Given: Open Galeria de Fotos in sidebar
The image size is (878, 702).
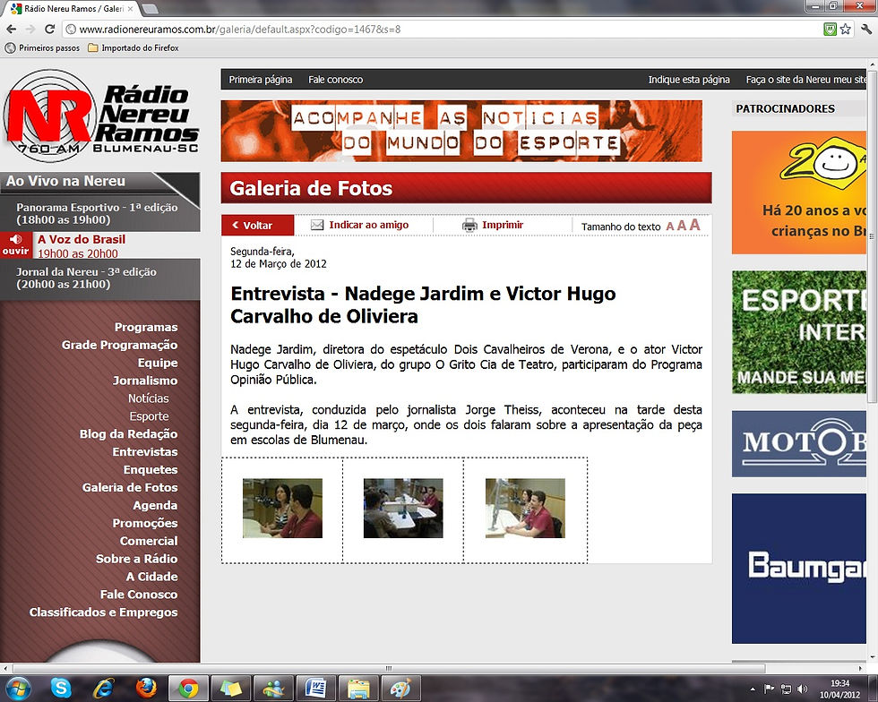Looking at the screenshot, I should 130,488.
